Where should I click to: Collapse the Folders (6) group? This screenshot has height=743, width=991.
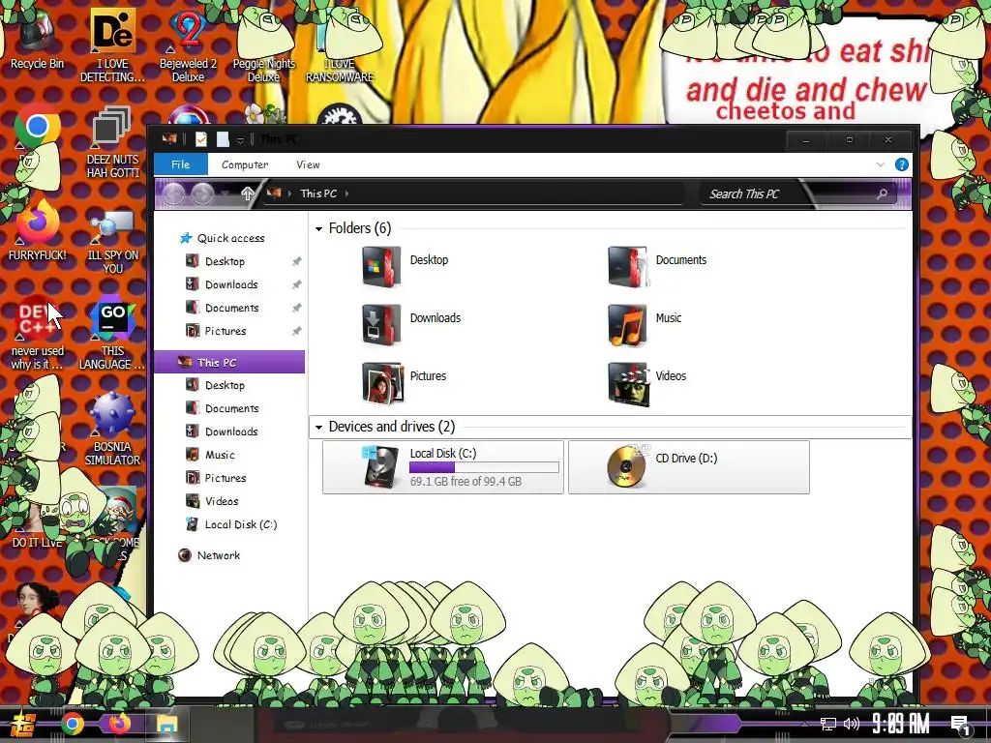[319, 228]
